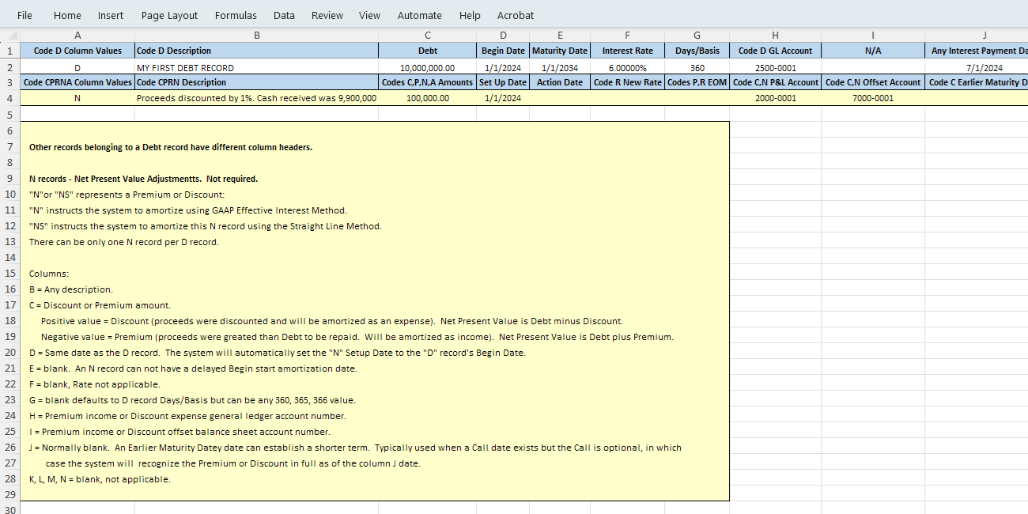Viewport: 1028px width, 514px height.
Task: Select row 1 header
Action: (x=10, y=51)
